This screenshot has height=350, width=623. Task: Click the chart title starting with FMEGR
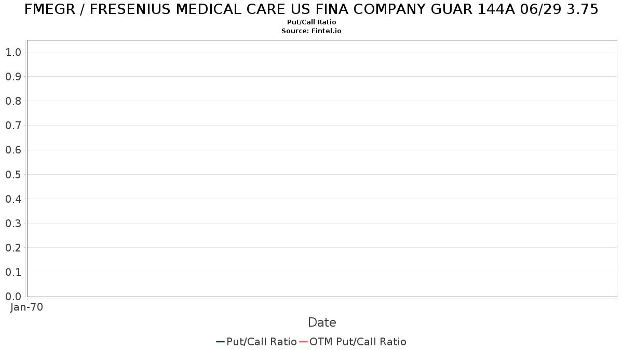[x=311, y=9]
